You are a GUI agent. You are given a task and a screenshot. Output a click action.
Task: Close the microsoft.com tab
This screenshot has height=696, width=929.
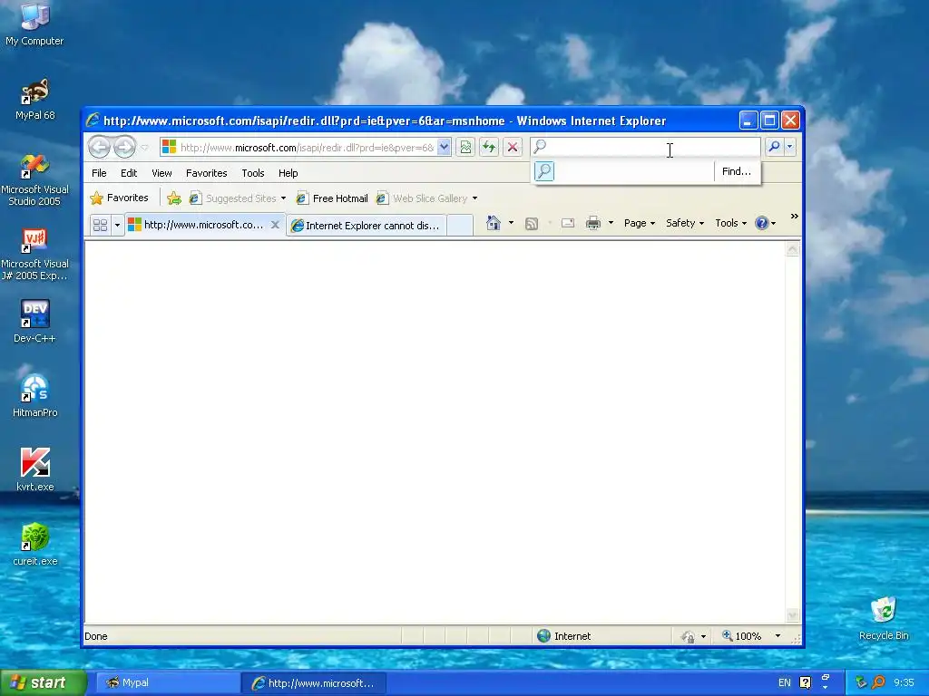[275, 225]
